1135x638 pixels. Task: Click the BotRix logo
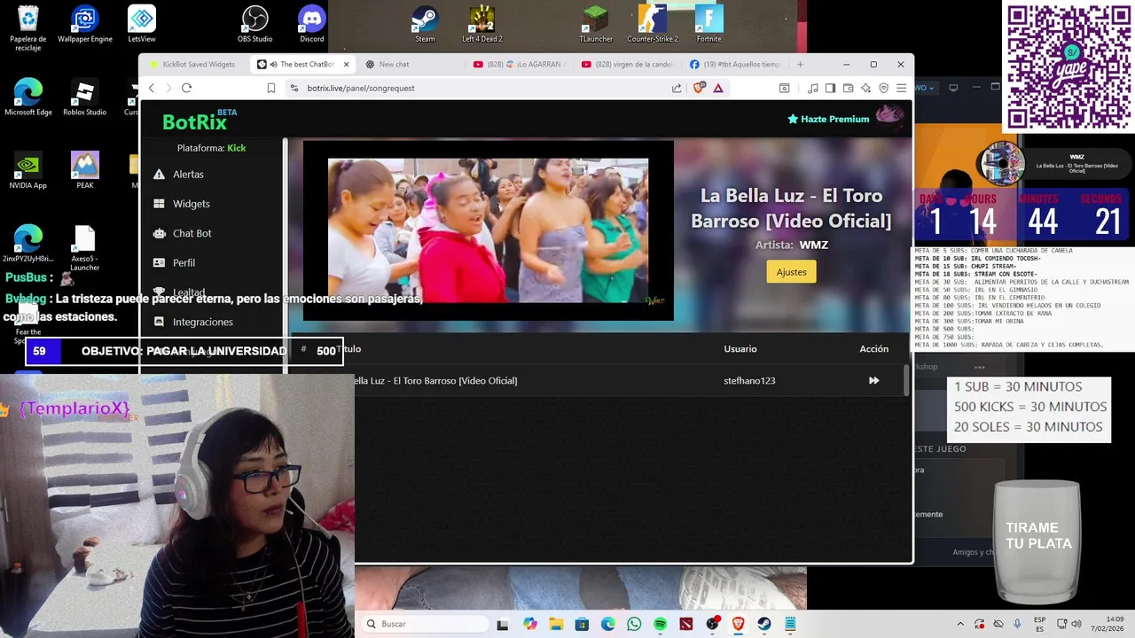pyautogui.click(x=200, y=121)
